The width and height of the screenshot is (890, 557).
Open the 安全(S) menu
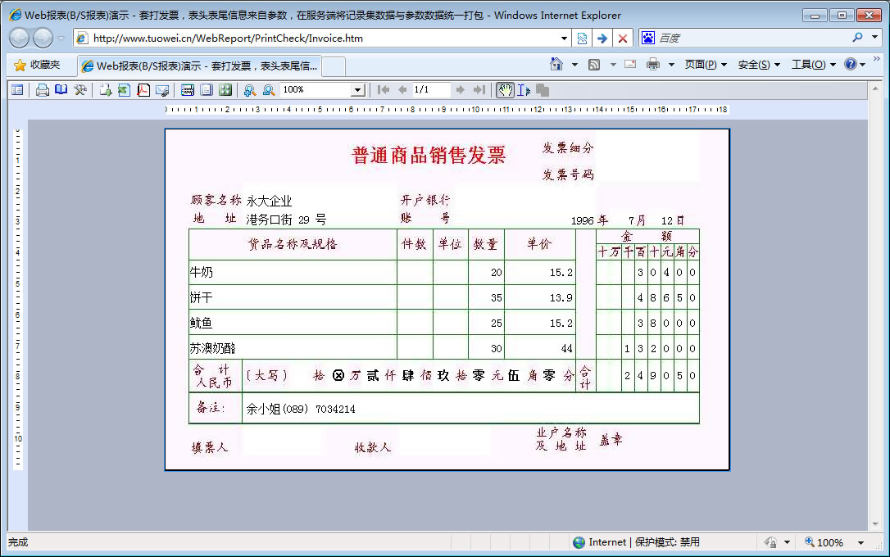tap(758, 65)
